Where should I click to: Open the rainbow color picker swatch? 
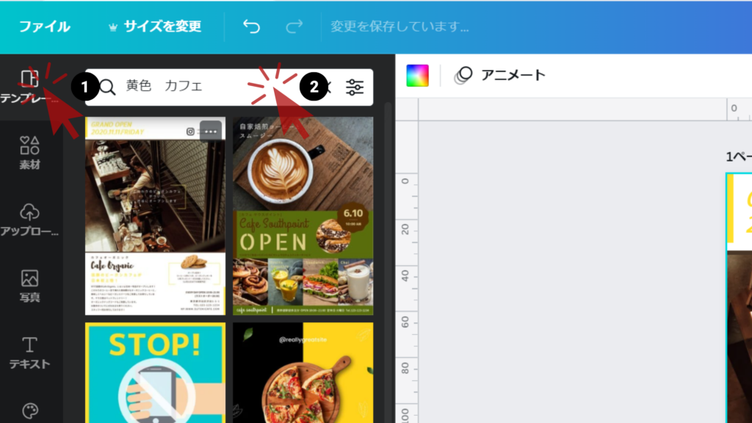pos(417,76)
